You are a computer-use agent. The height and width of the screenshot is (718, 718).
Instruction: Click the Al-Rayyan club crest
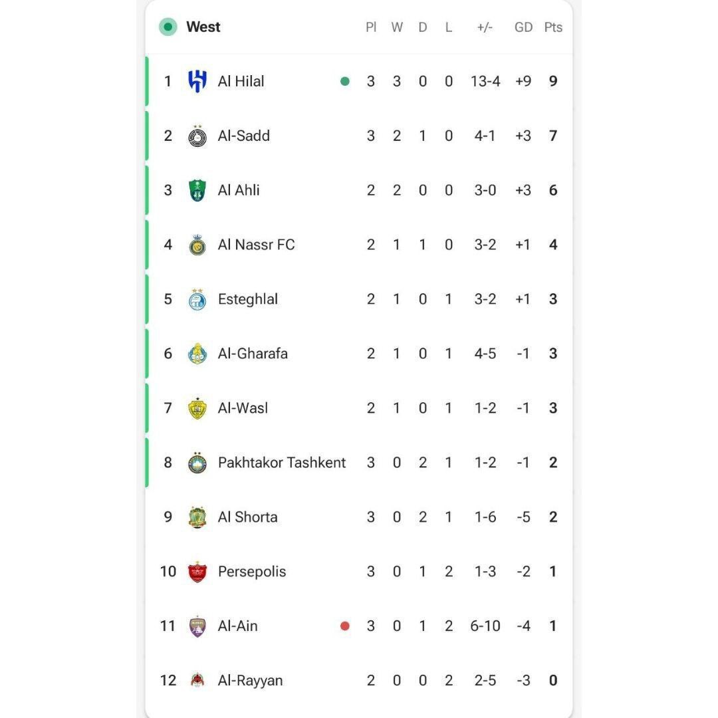coord(197,681)
